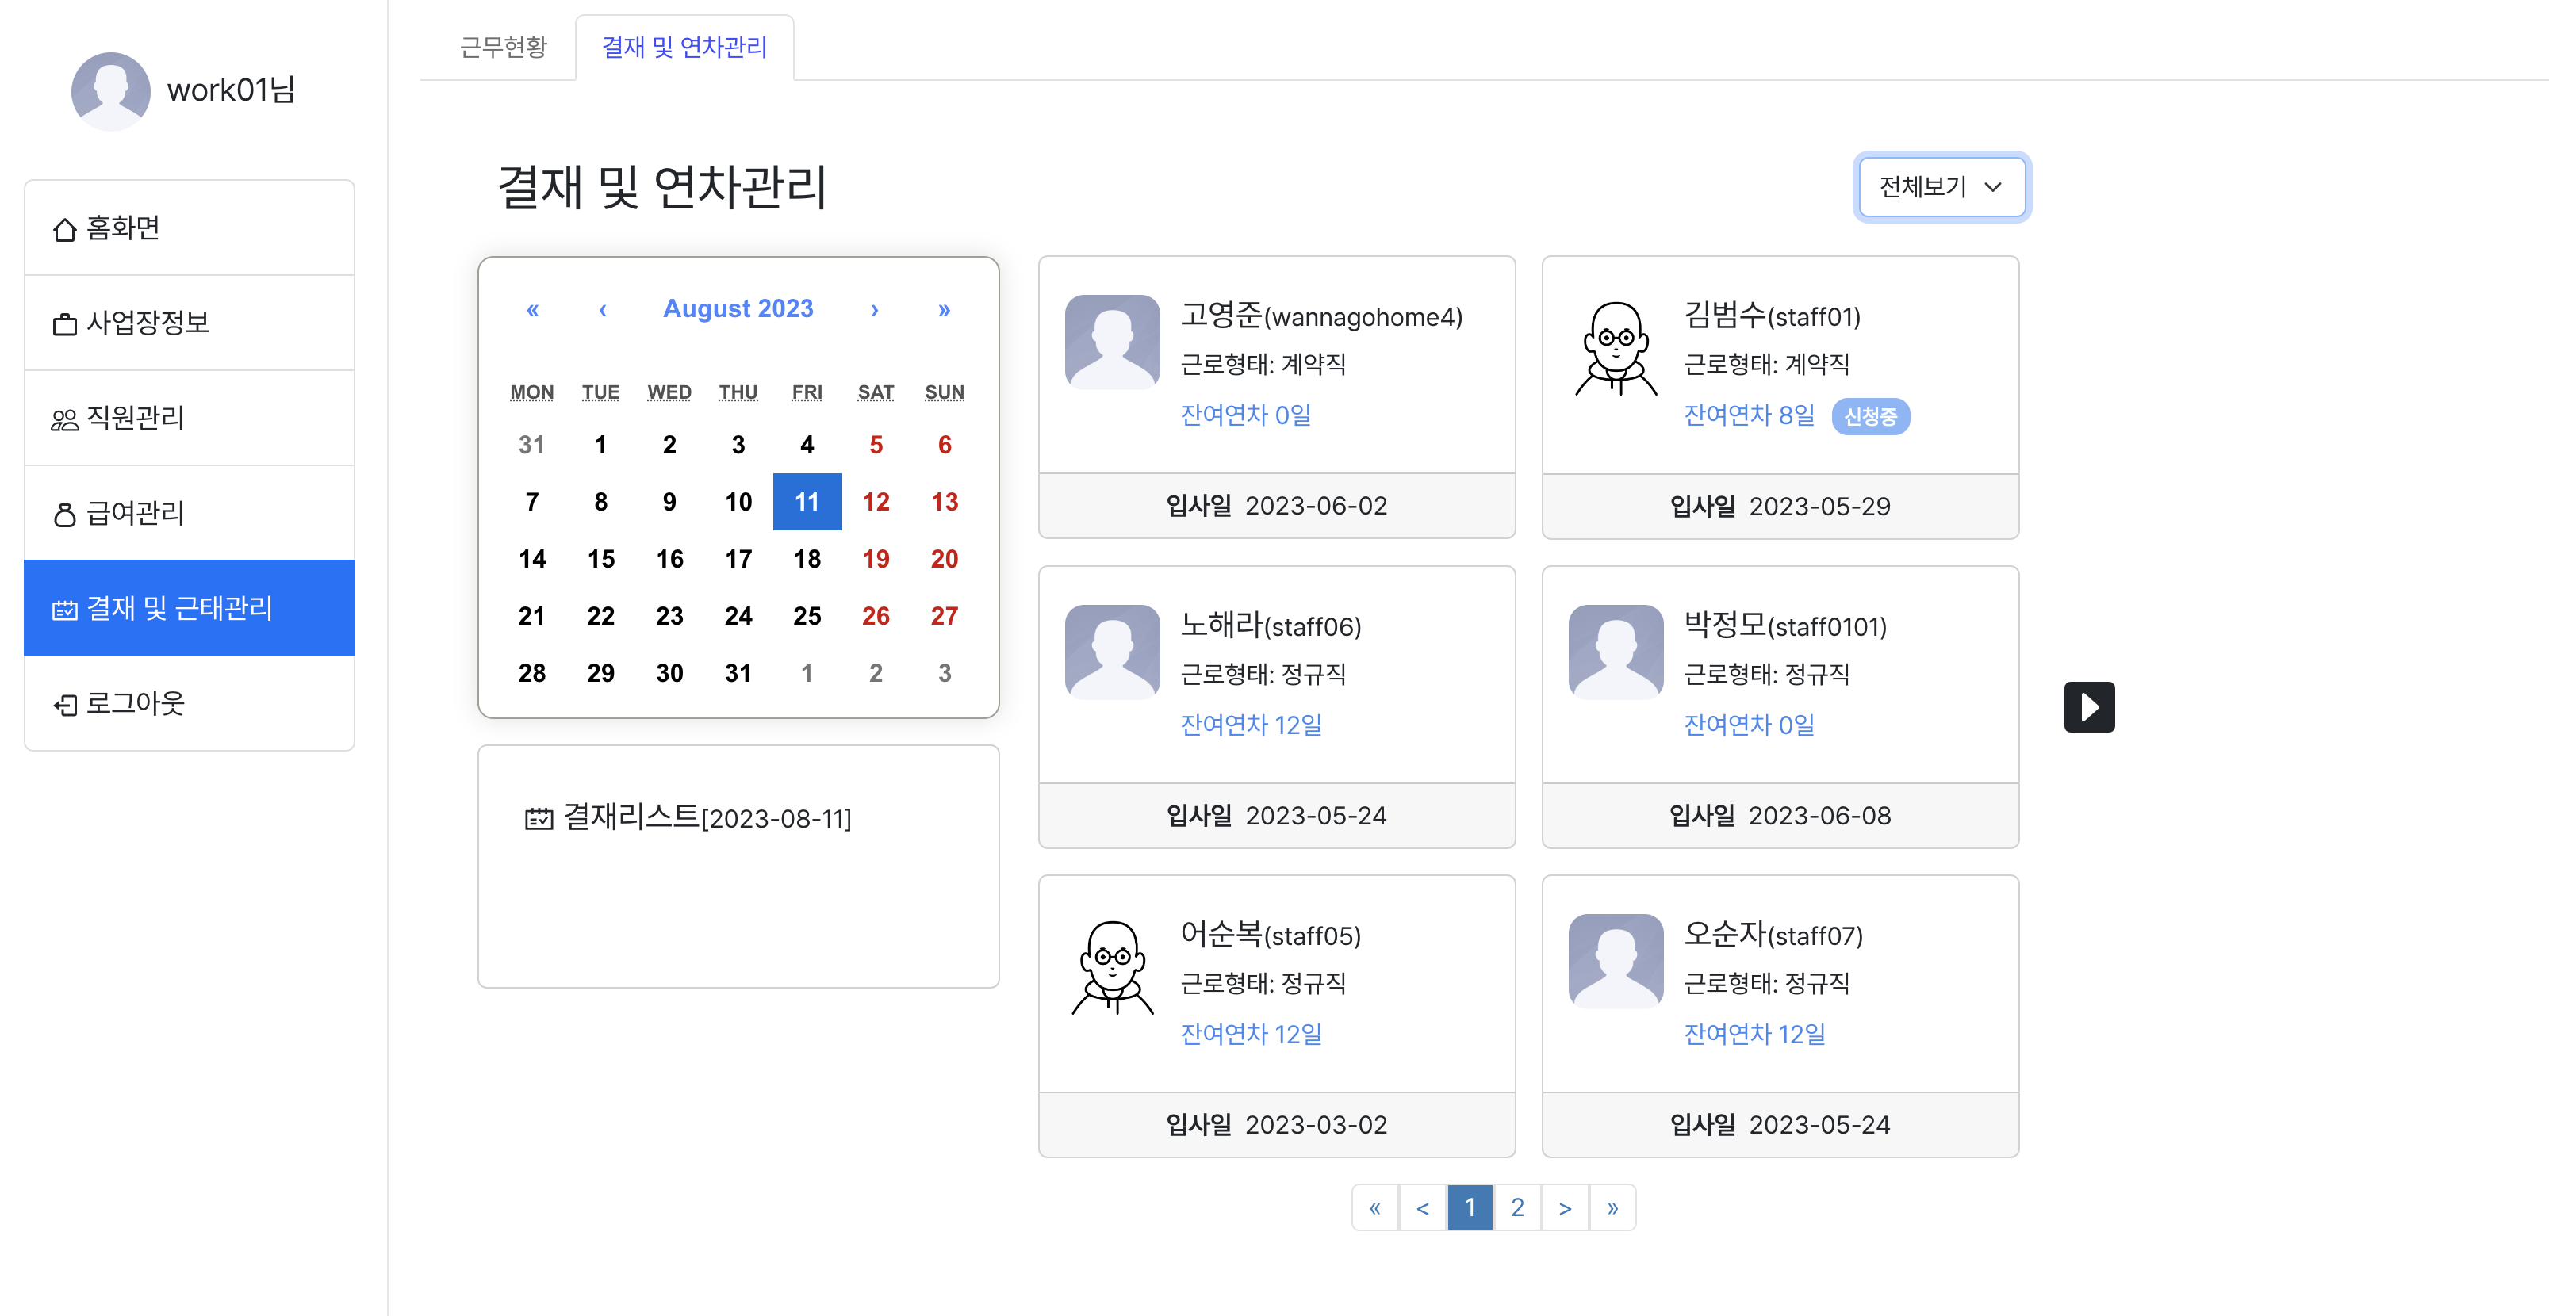
Task: Jump back one year with « in calendar
Action: tap(532, 310)
